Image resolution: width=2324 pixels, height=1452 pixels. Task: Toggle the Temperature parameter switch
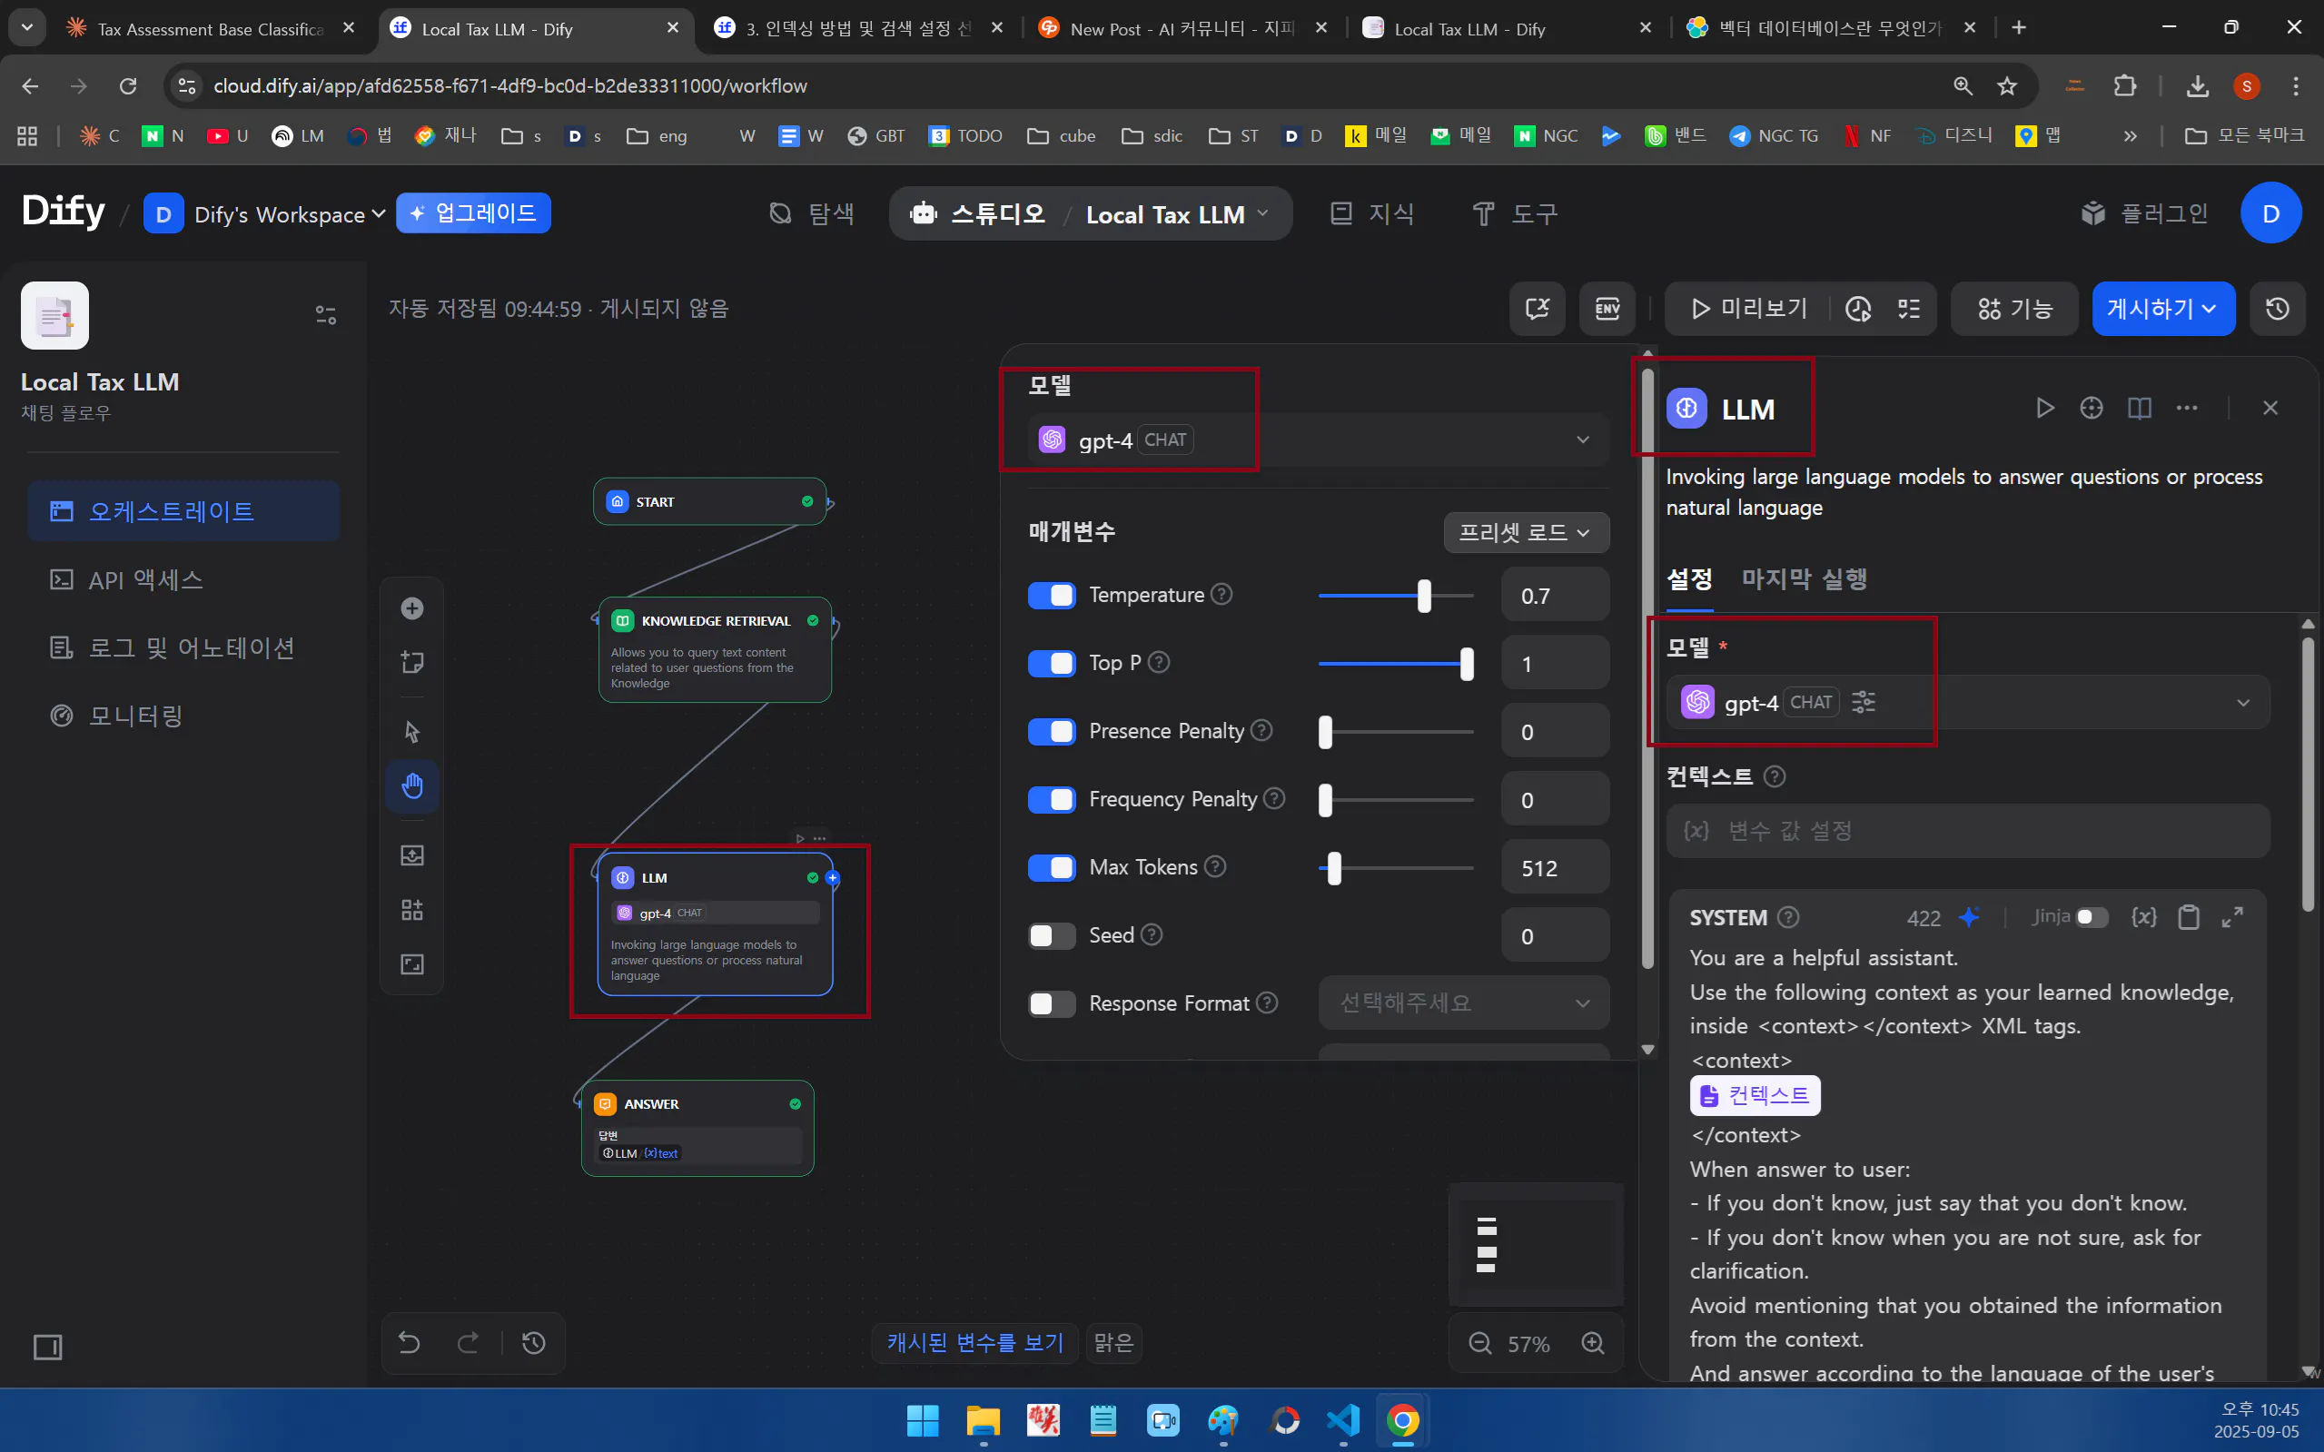[1052, 596]
